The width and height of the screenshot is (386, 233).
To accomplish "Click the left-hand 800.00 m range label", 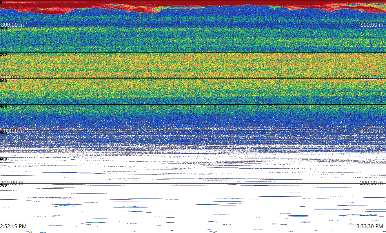I will 12,24.
